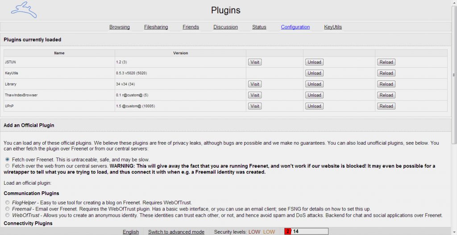
Task: Click the Name column header
Action: (x=59, y=53)
